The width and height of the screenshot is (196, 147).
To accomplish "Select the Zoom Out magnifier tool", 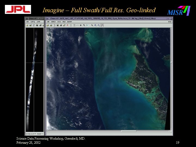I will point(99,25).
